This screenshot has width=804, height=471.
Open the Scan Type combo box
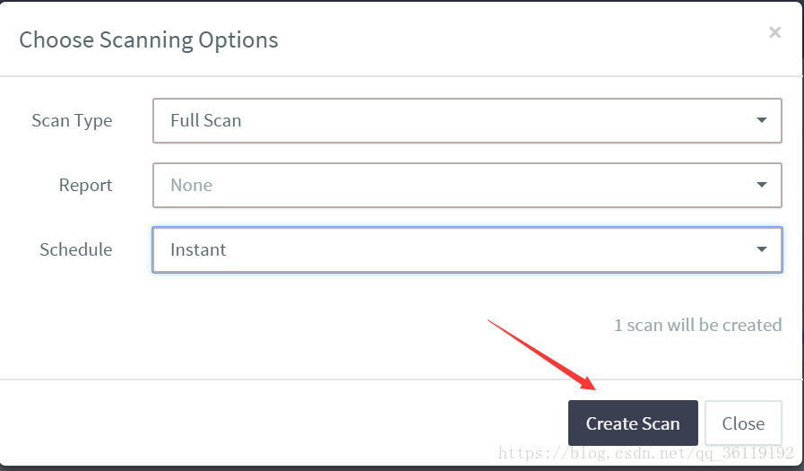coord(467,120)
